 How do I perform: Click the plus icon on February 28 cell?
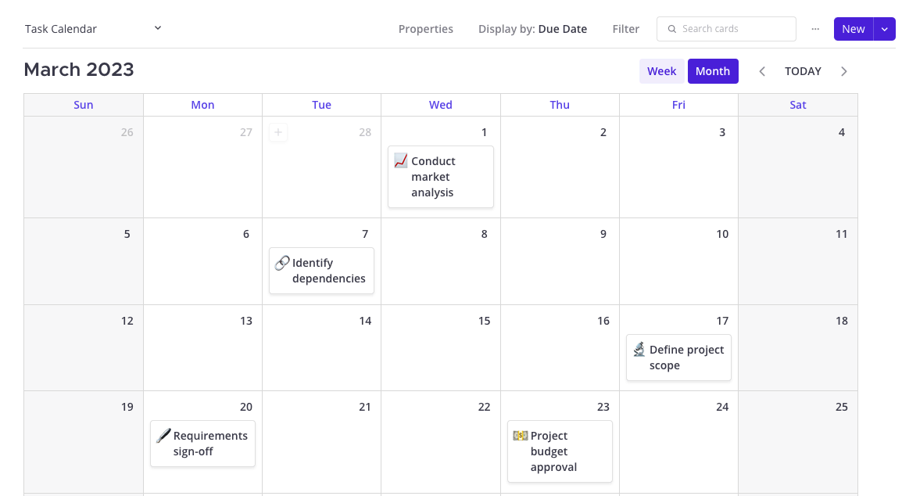click(x=278, y=132)
